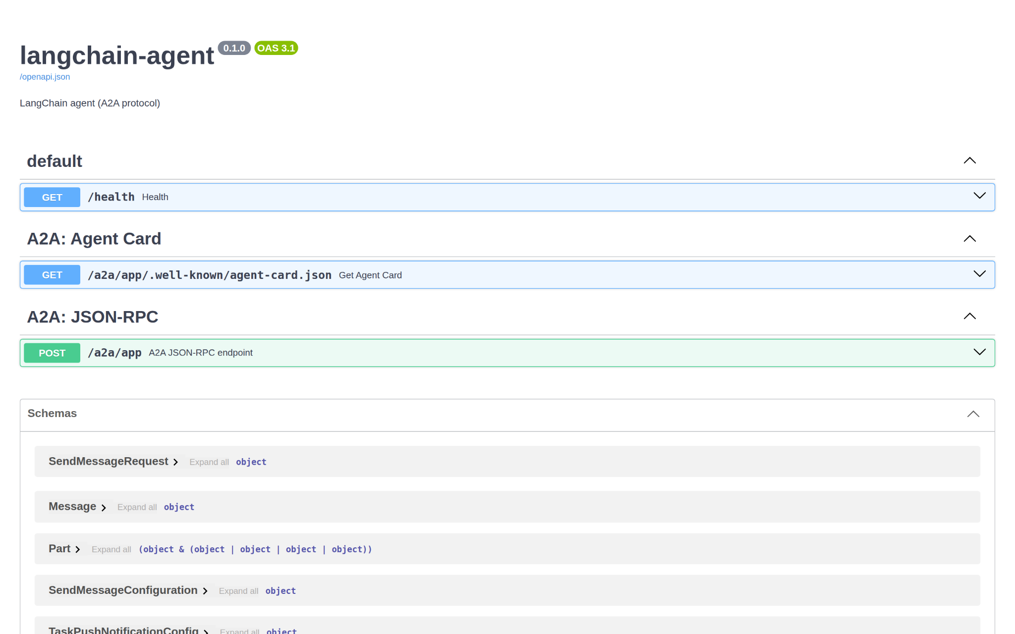Screen dimensions: 1015x634
Task: Expand the SendMessageConfiguration schema arrow
Action: pyautogui.click(x=205, y=591)
